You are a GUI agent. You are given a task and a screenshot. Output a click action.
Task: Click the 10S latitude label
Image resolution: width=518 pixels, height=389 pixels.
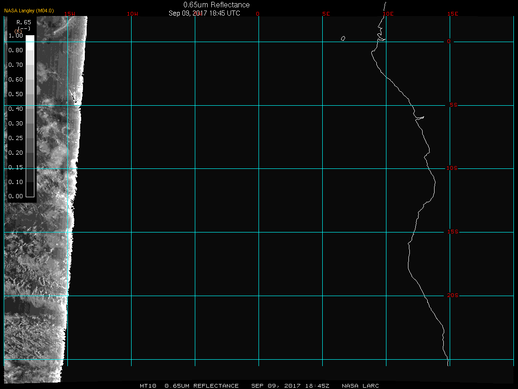point(452,168)
